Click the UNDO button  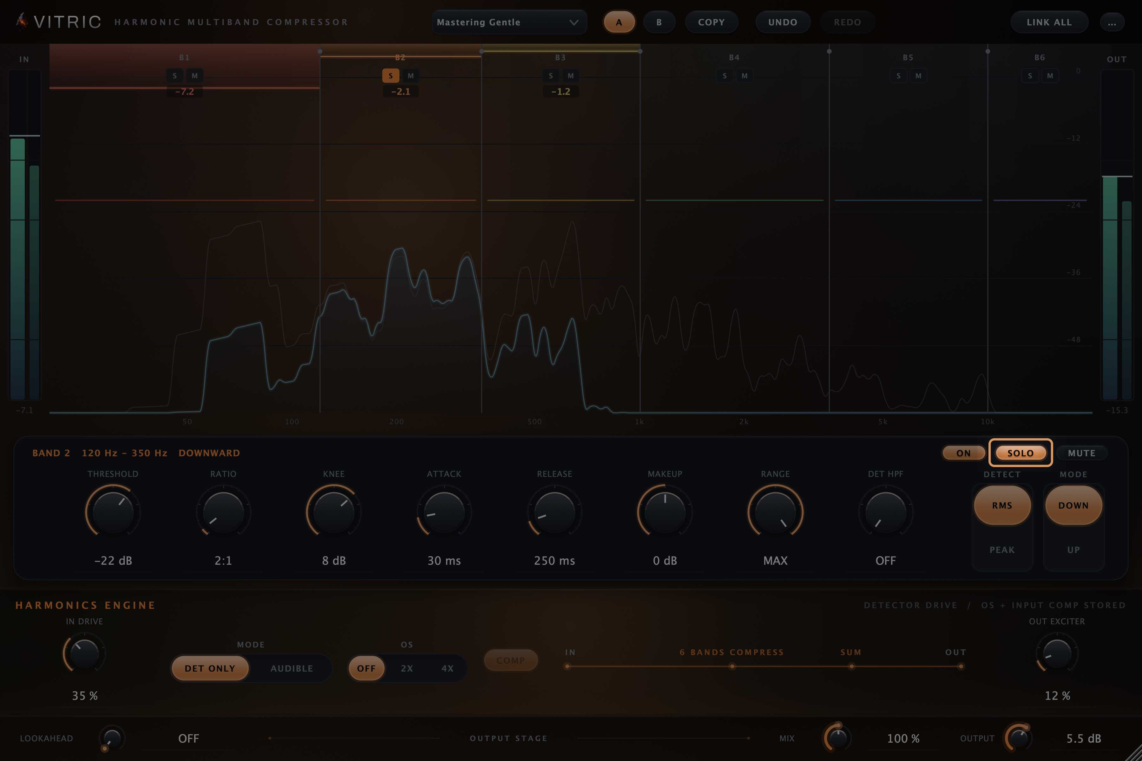click(783, 22)
